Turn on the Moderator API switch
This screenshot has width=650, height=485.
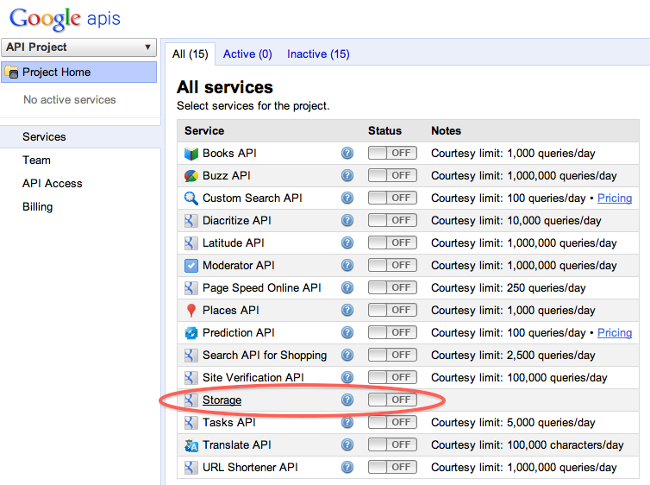(392, 265)
